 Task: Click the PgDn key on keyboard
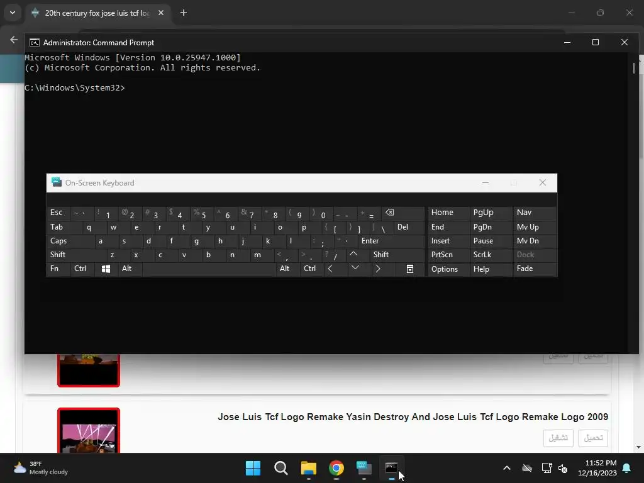coord(491,227)
